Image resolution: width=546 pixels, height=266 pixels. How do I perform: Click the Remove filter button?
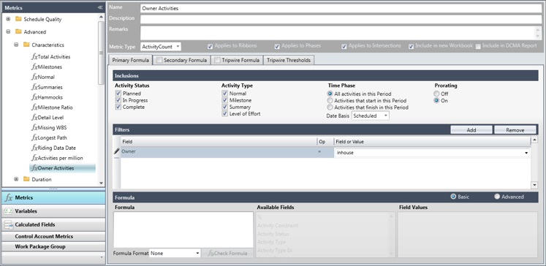(x=515, y=130)
